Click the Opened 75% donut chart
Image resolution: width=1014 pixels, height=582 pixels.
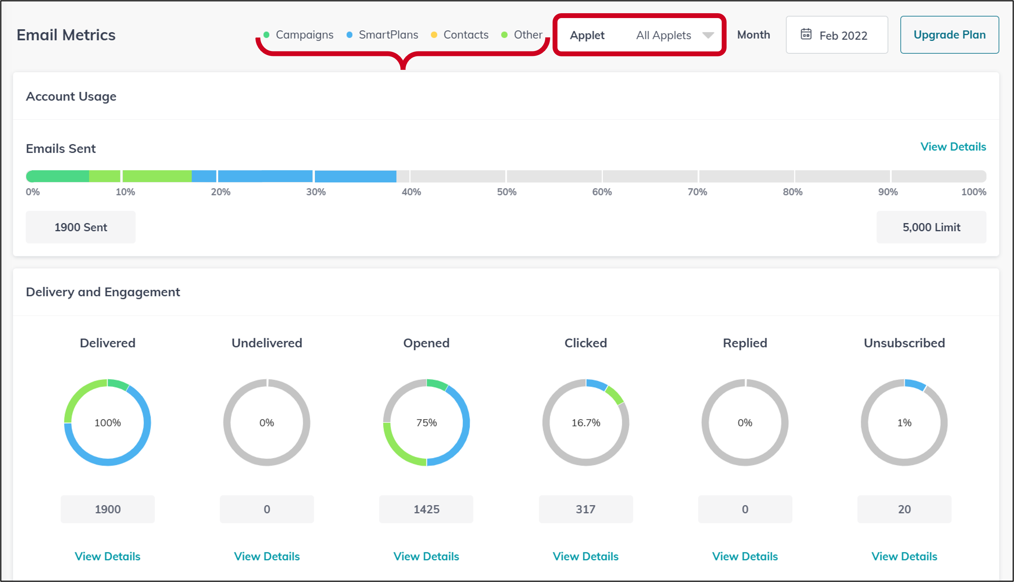[x=426, y=422]
